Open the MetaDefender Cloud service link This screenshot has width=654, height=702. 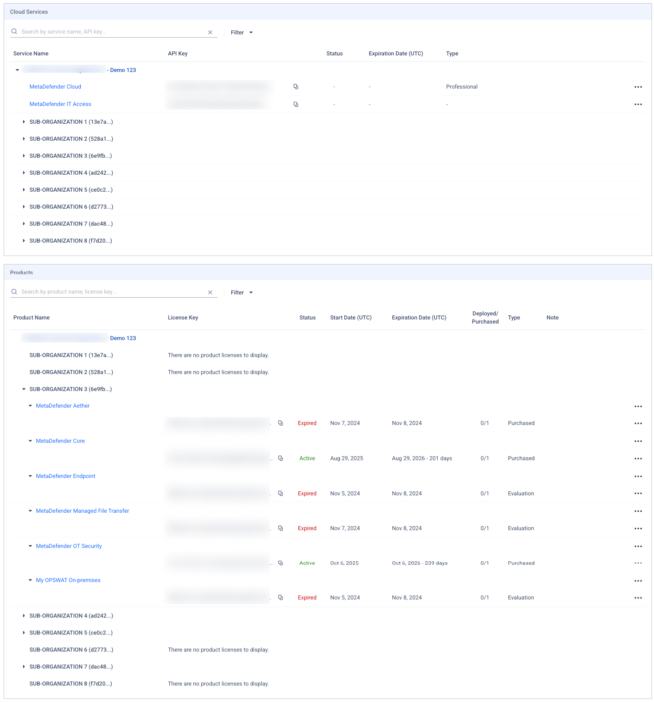tap(55, 87)
